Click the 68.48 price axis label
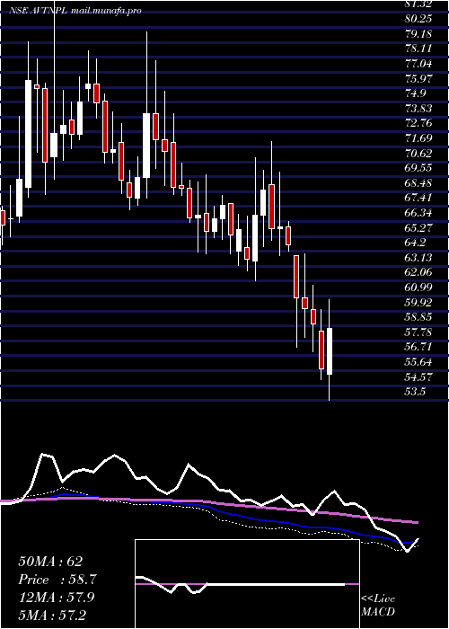 [x=418, y=183]
